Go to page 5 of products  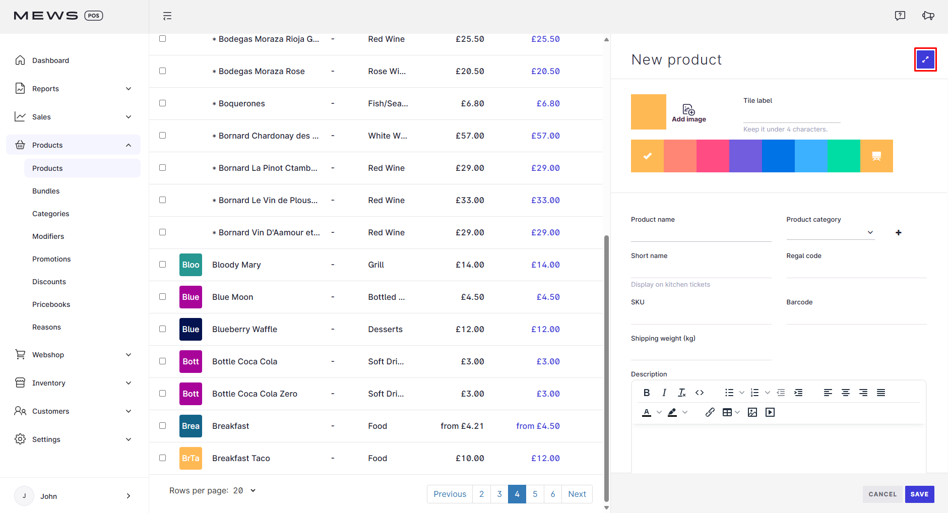[535, 494]
